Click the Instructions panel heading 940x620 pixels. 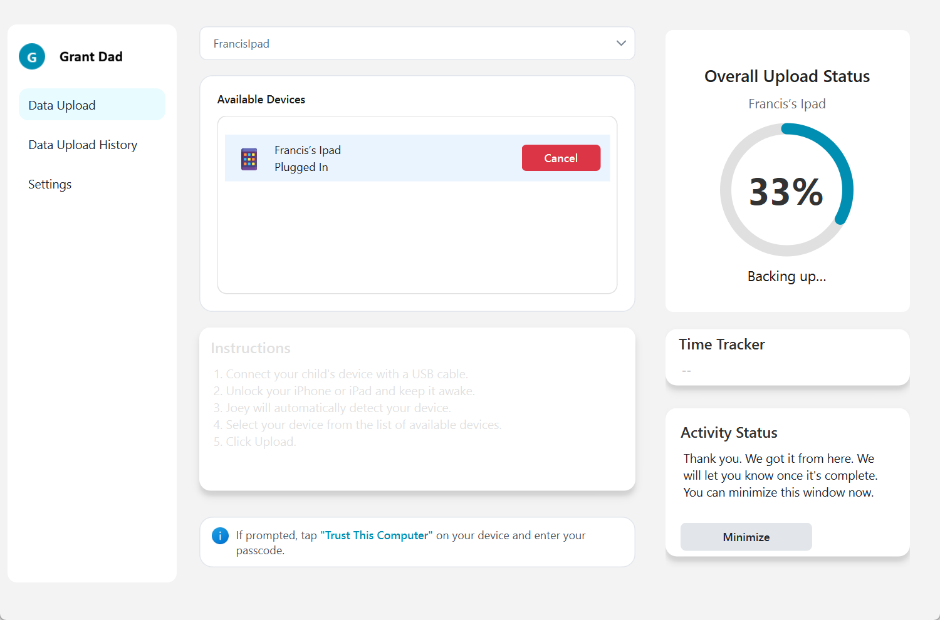[x=251, y=348]
